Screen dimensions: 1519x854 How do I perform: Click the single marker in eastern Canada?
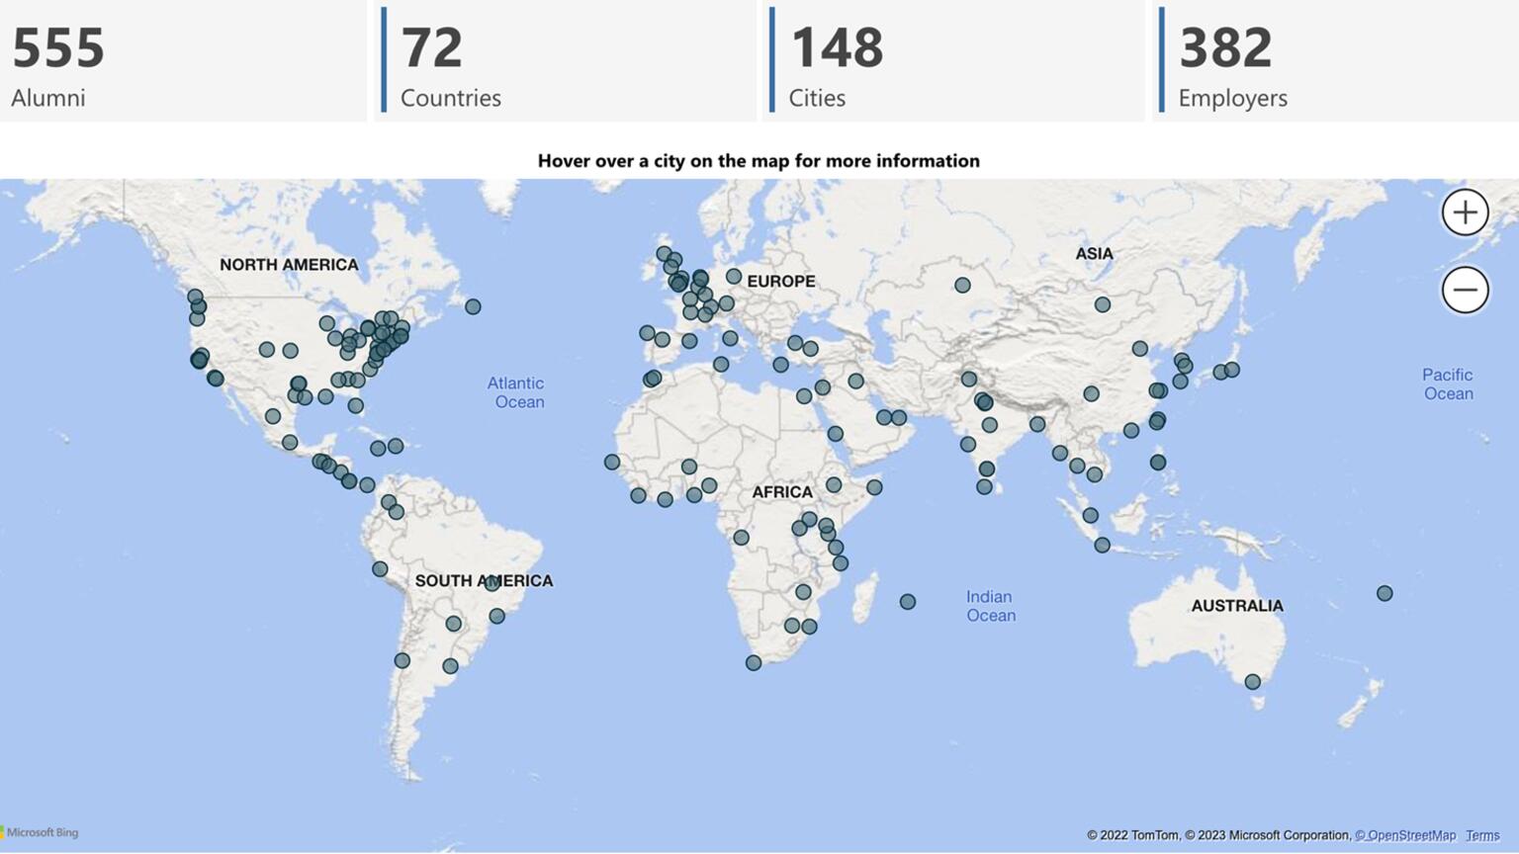(x=472, y=306)
